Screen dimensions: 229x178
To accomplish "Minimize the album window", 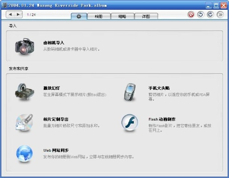I will pos(209,6).
